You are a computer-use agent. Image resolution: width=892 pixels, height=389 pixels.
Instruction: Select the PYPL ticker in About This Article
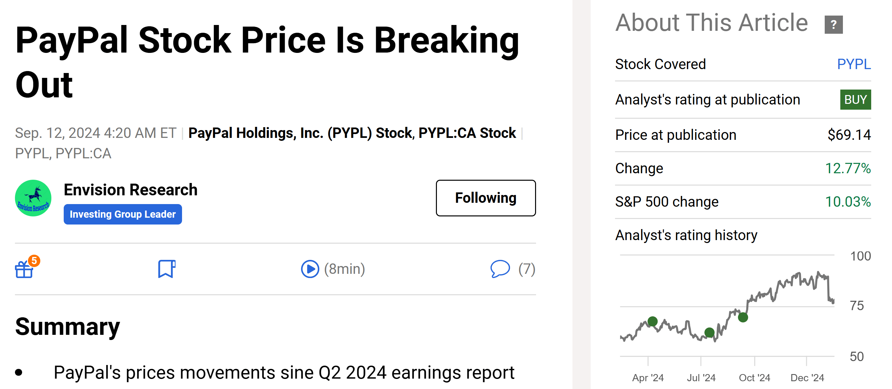click(854, 64)
